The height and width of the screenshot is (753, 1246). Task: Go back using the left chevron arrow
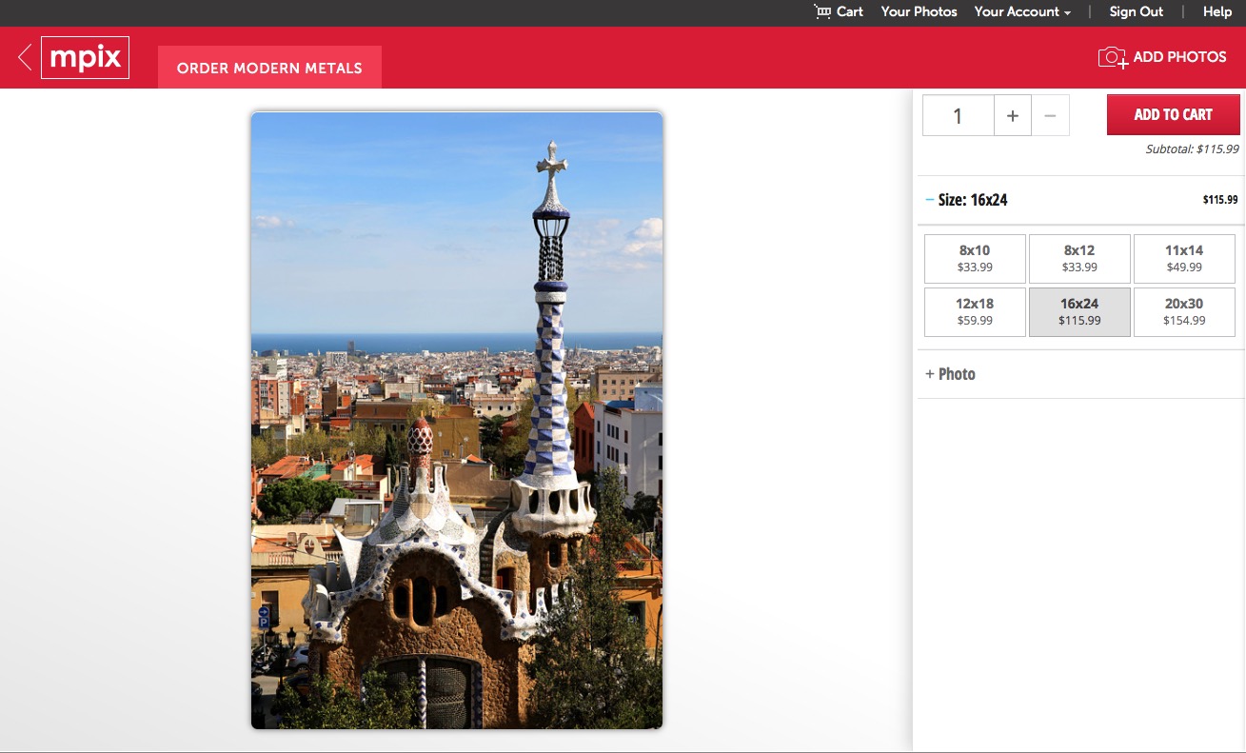pyautogui.click(x=24, y=57)
